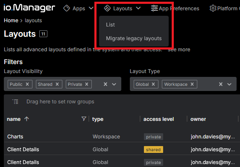Click the Shared chip label

45,84
